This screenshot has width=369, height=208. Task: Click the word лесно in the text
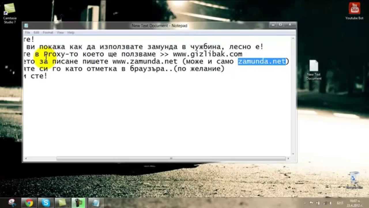point(240,47)
